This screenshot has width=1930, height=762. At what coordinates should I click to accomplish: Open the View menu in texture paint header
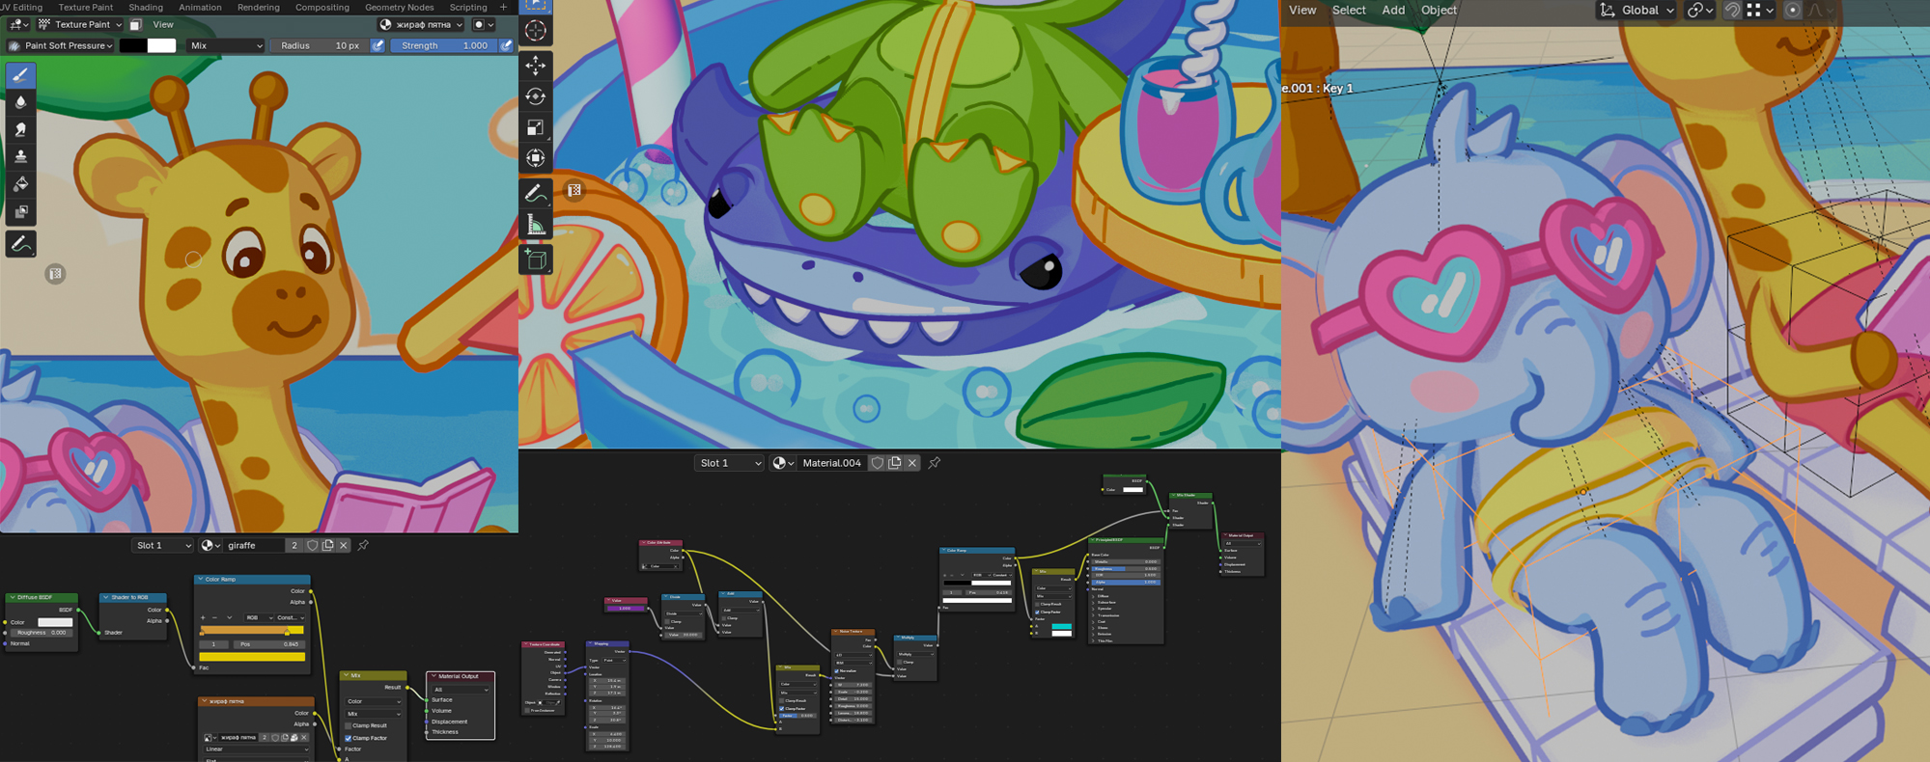pos(163,25)
